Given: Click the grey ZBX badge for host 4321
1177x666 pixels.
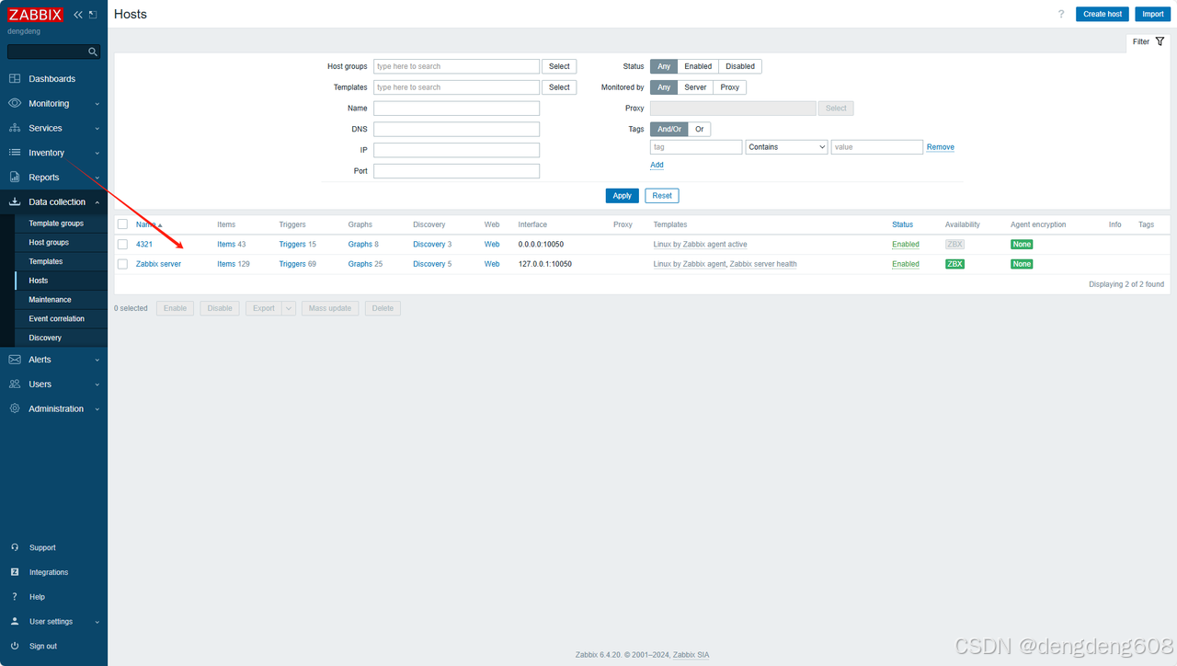Looking at the screenshot, I should 955,245.
